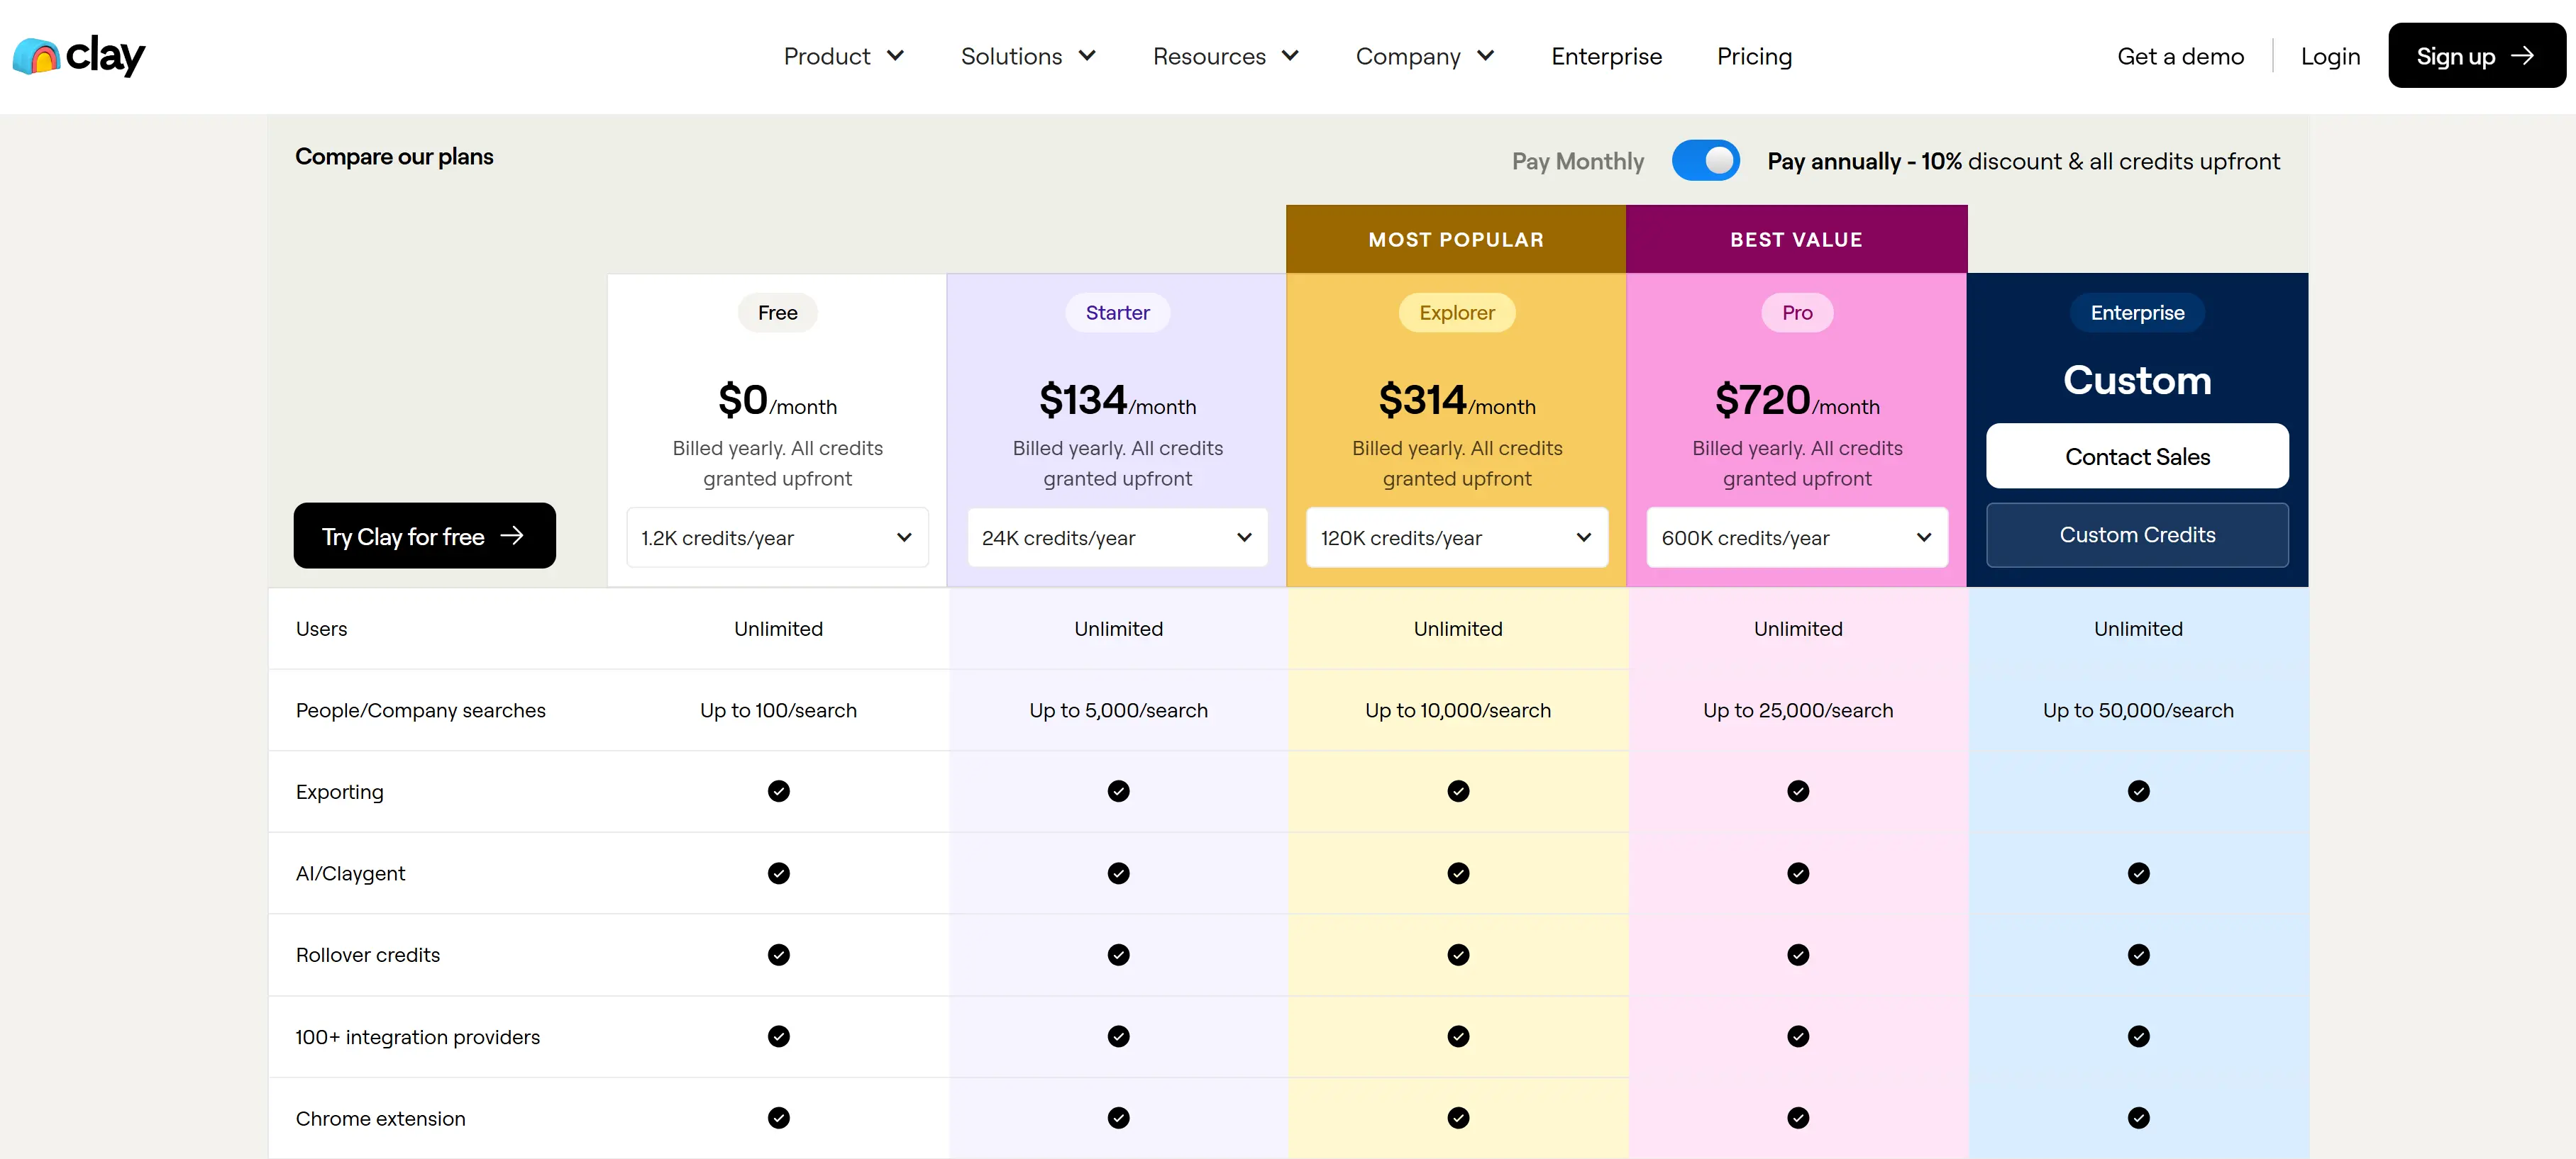Select the $720/month price
The height and width of the screenshot is (1159, 2576).
point(1797,400)
